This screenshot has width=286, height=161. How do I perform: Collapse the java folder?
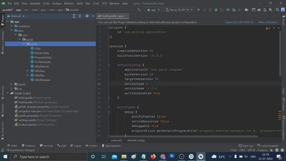12,30
